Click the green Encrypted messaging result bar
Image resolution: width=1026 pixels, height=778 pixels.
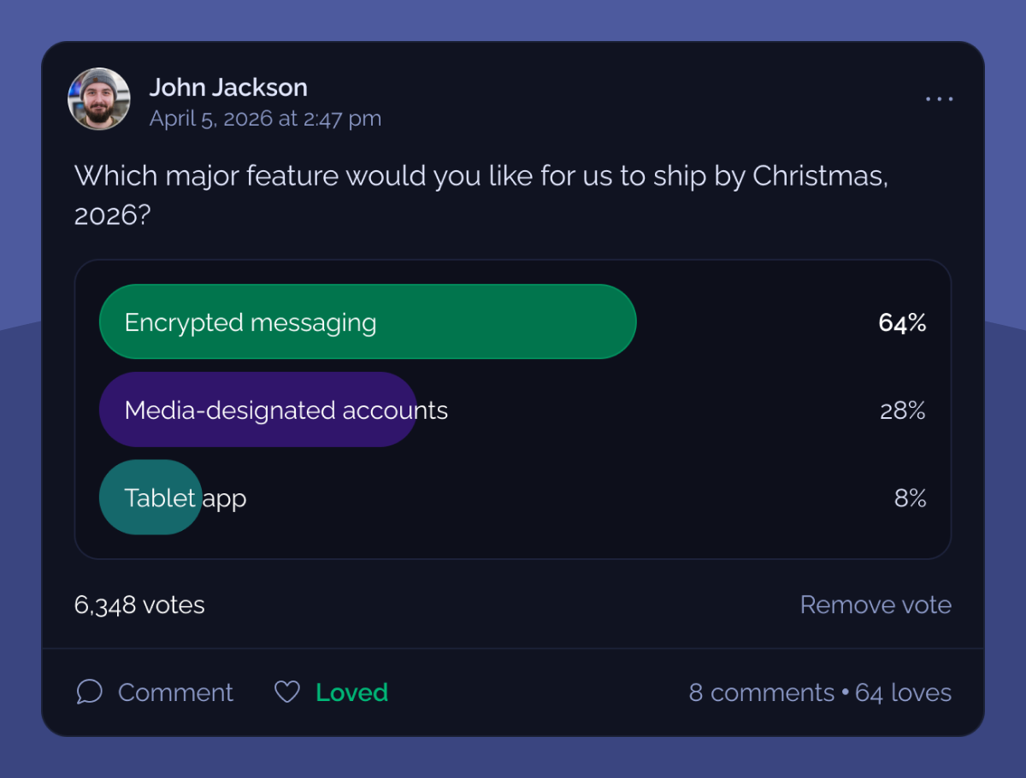pos(368,322)
